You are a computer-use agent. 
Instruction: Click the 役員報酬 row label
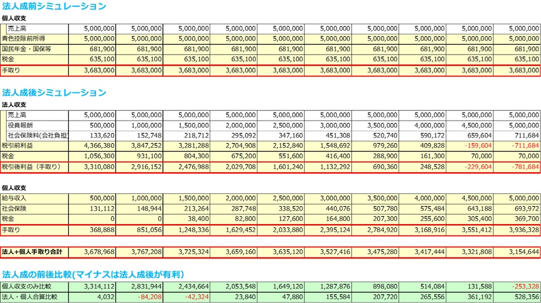20,125
